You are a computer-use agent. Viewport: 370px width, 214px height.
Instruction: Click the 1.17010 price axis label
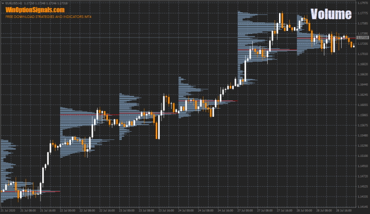pyautogui.click(x=362, y=53)
